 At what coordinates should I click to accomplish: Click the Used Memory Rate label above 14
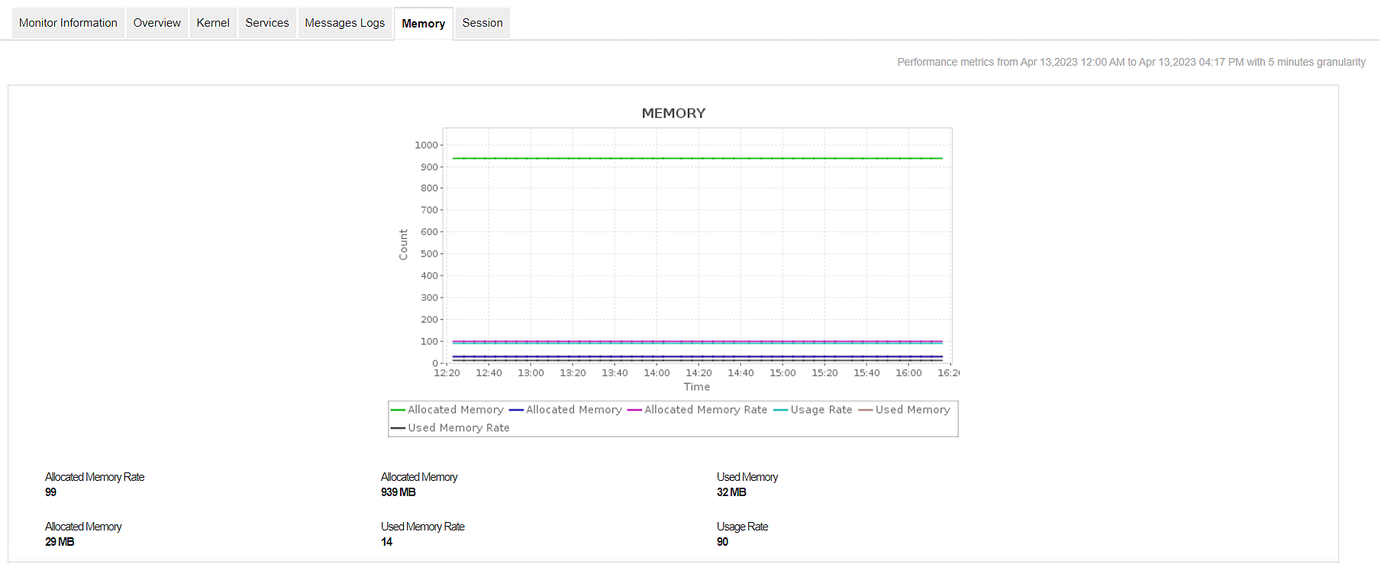pos(423,527)
